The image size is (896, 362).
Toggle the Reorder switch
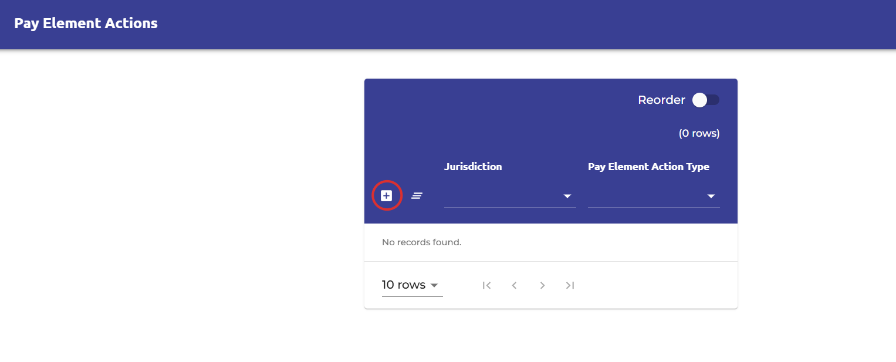pyautogui.click(x=705, y=100)
